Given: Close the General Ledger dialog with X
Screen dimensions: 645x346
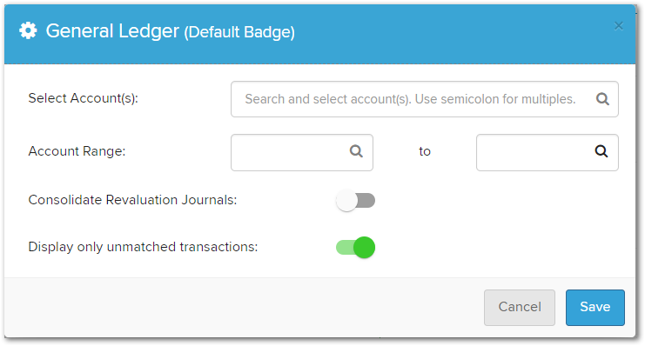Looking at the screenshot, I should click(x=618, y=26).
